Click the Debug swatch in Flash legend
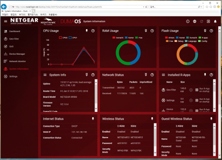Screen dimensions: 222x160 pyautogui.click(x=176, y=41)
